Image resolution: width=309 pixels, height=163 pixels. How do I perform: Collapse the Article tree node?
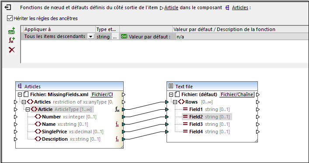(x=28, y=109)
